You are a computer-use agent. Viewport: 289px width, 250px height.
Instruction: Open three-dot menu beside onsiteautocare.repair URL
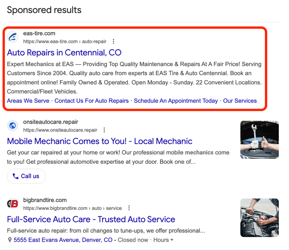(x=104, y=130)
